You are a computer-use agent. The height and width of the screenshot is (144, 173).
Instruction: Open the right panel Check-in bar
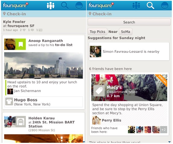129,14
